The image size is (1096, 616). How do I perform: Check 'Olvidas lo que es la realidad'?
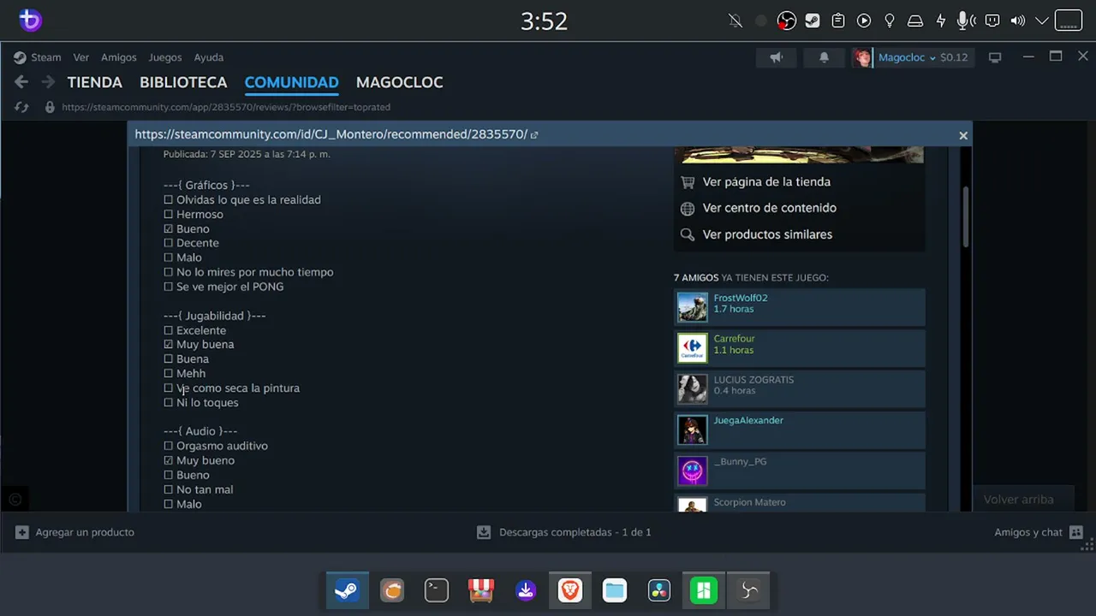tap(169, 200)
